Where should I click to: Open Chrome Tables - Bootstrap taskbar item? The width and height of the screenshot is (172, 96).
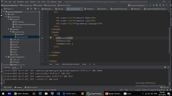[x=21, y=94]
